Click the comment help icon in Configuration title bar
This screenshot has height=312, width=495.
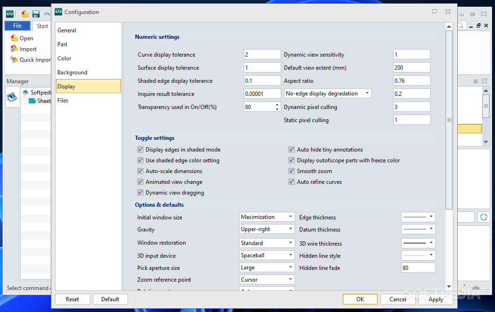click(x=435, y=12)
